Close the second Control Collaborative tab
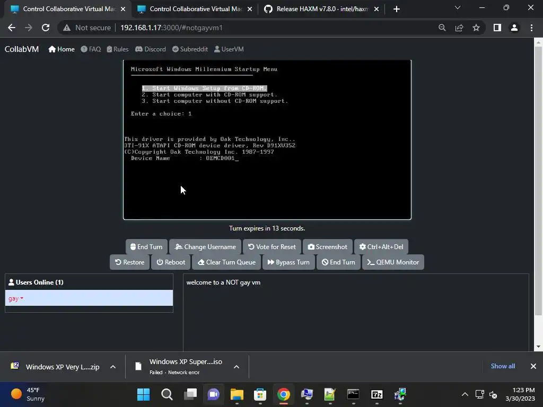This screenshot has width=543, height=407. click(250, 9)
